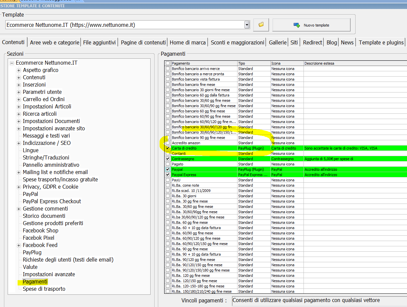The width and height of the screenshot is (407, 307).
Task: Select the Sconti e maggiorazioni tab
Action: (x=237, y=42)
